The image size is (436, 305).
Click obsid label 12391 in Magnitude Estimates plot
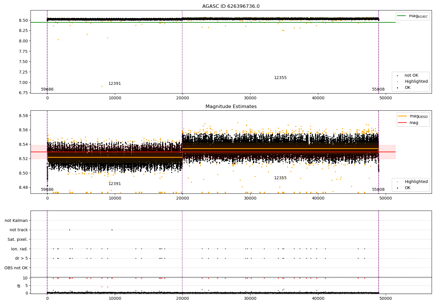[115, 184]
